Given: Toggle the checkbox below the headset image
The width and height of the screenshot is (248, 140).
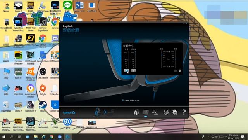Looking at the screenshot, I should tap(122, 100).
